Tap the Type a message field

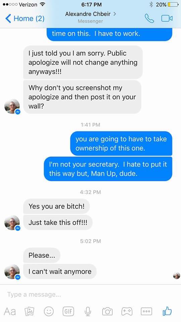click(90, 294)
